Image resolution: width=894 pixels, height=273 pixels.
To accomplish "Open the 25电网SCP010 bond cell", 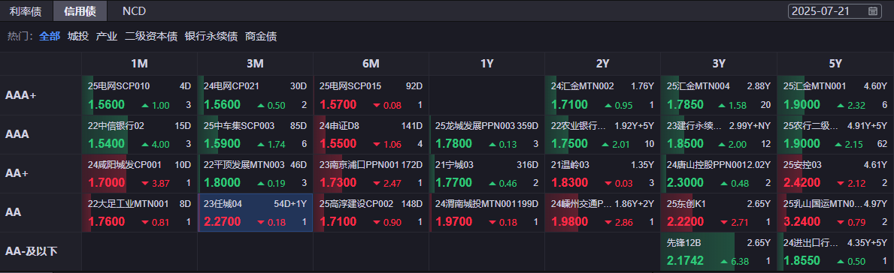I will click(x=140, y=95).
